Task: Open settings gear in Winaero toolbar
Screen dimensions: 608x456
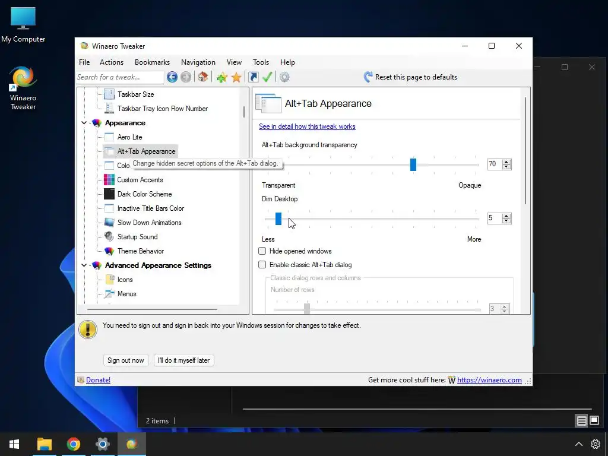Action: pos(284,77)
